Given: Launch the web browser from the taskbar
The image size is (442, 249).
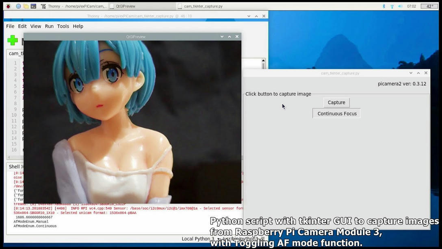Looking at the screenshot, I should 18,6.
